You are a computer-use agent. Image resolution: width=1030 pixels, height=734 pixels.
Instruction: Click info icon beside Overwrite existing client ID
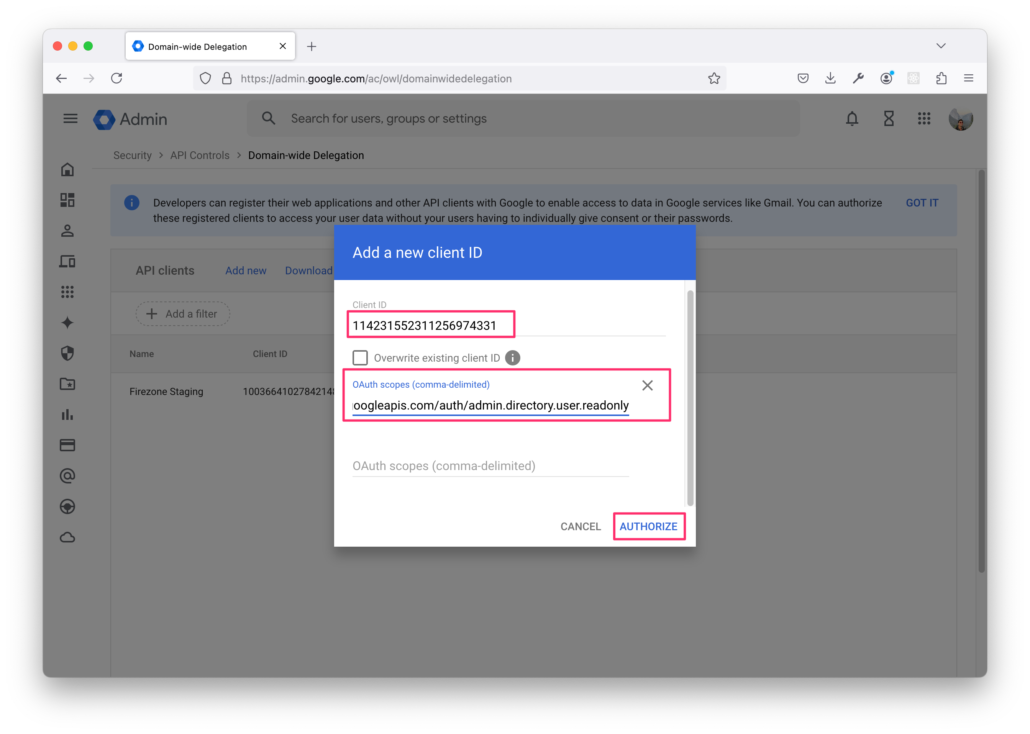[512, 358]
